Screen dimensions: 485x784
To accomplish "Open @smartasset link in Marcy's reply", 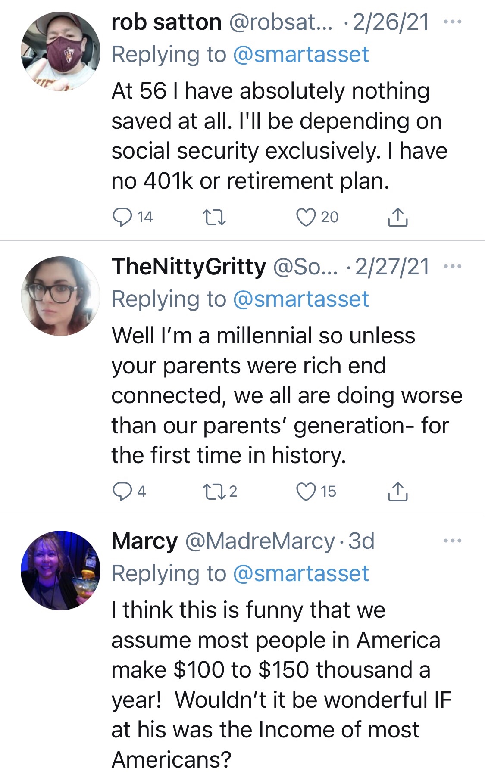I will point(300,573).
